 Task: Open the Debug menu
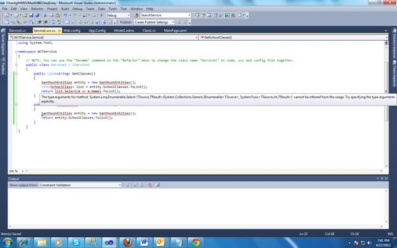coord(77,9)
